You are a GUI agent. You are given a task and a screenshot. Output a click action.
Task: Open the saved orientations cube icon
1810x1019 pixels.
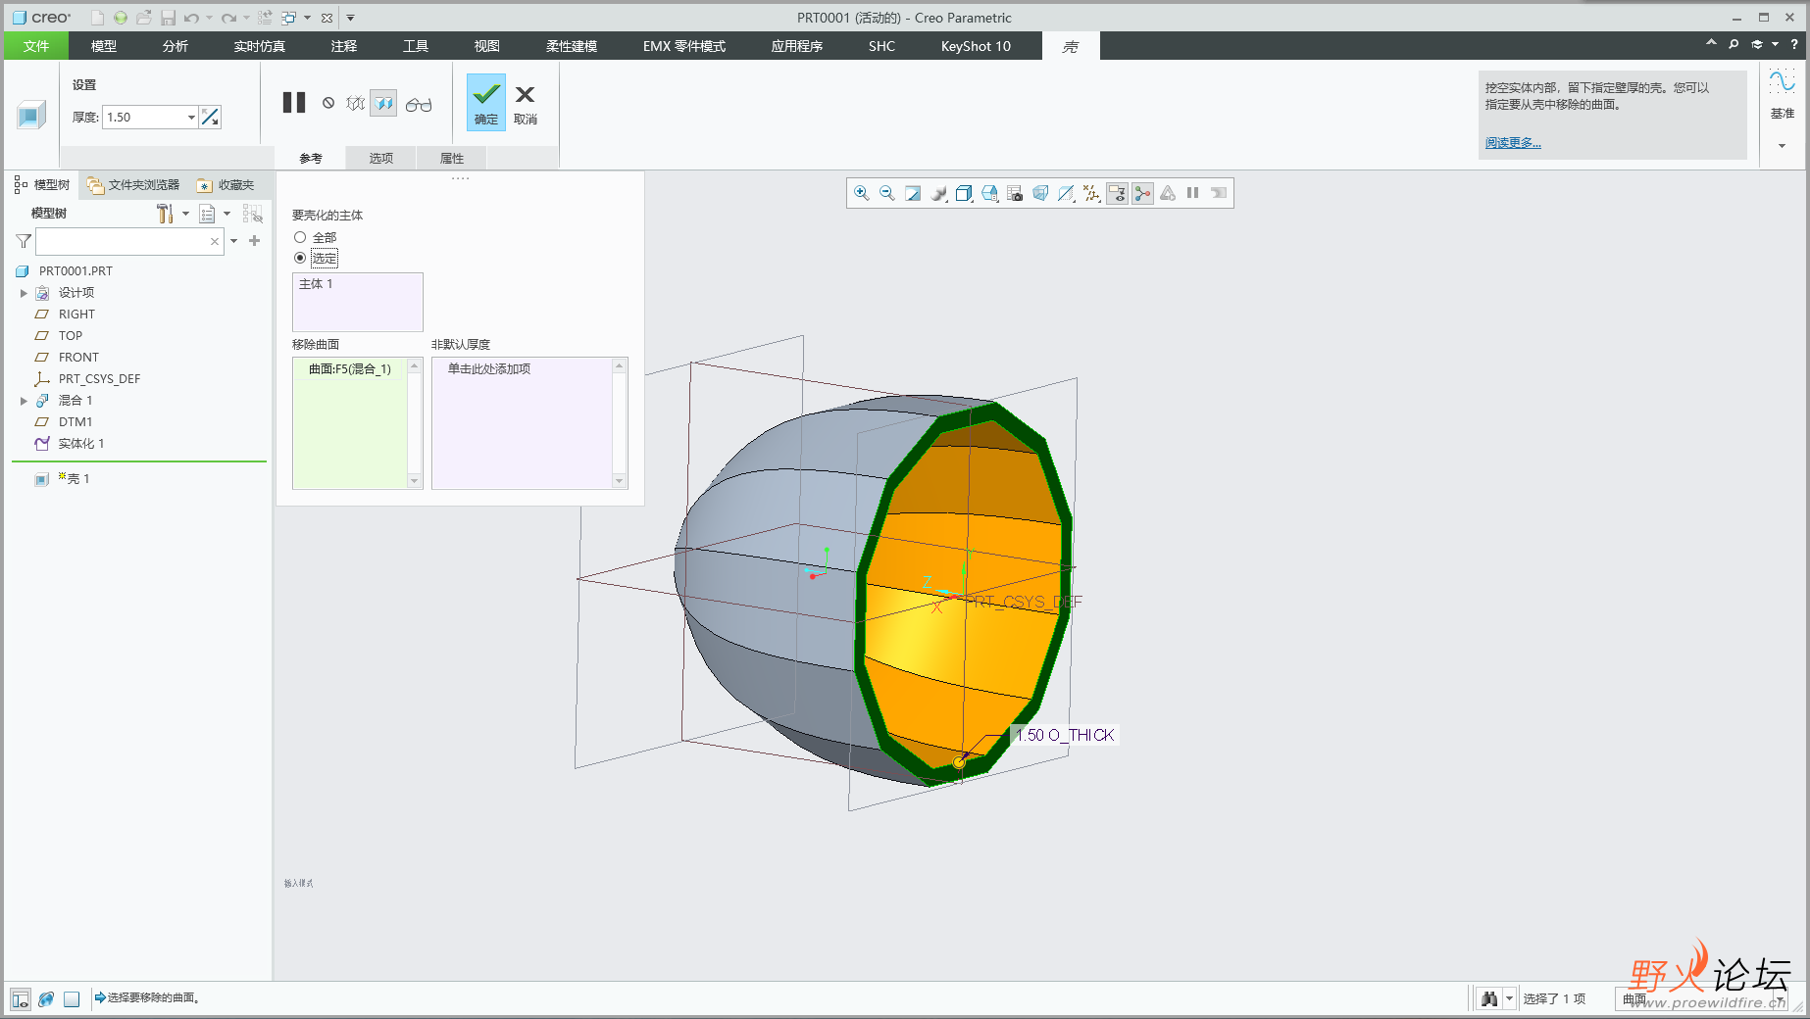point(964,193)
